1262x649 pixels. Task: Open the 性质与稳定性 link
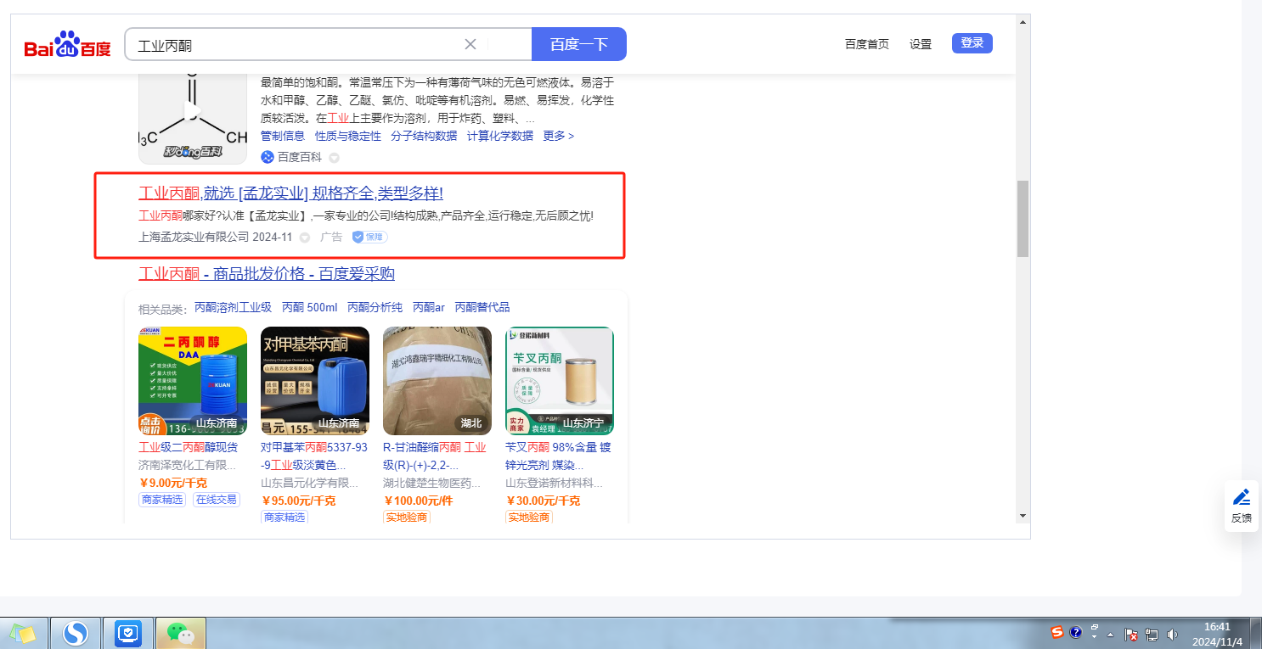[348, 136]
